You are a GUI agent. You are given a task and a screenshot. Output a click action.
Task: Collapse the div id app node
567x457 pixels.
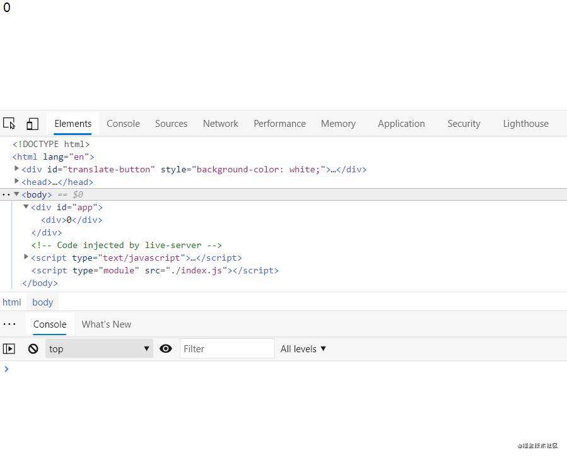(26, 206)
